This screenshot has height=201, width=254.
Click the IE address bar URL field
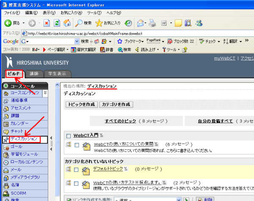pyautogui.click(x=138, y=33)
